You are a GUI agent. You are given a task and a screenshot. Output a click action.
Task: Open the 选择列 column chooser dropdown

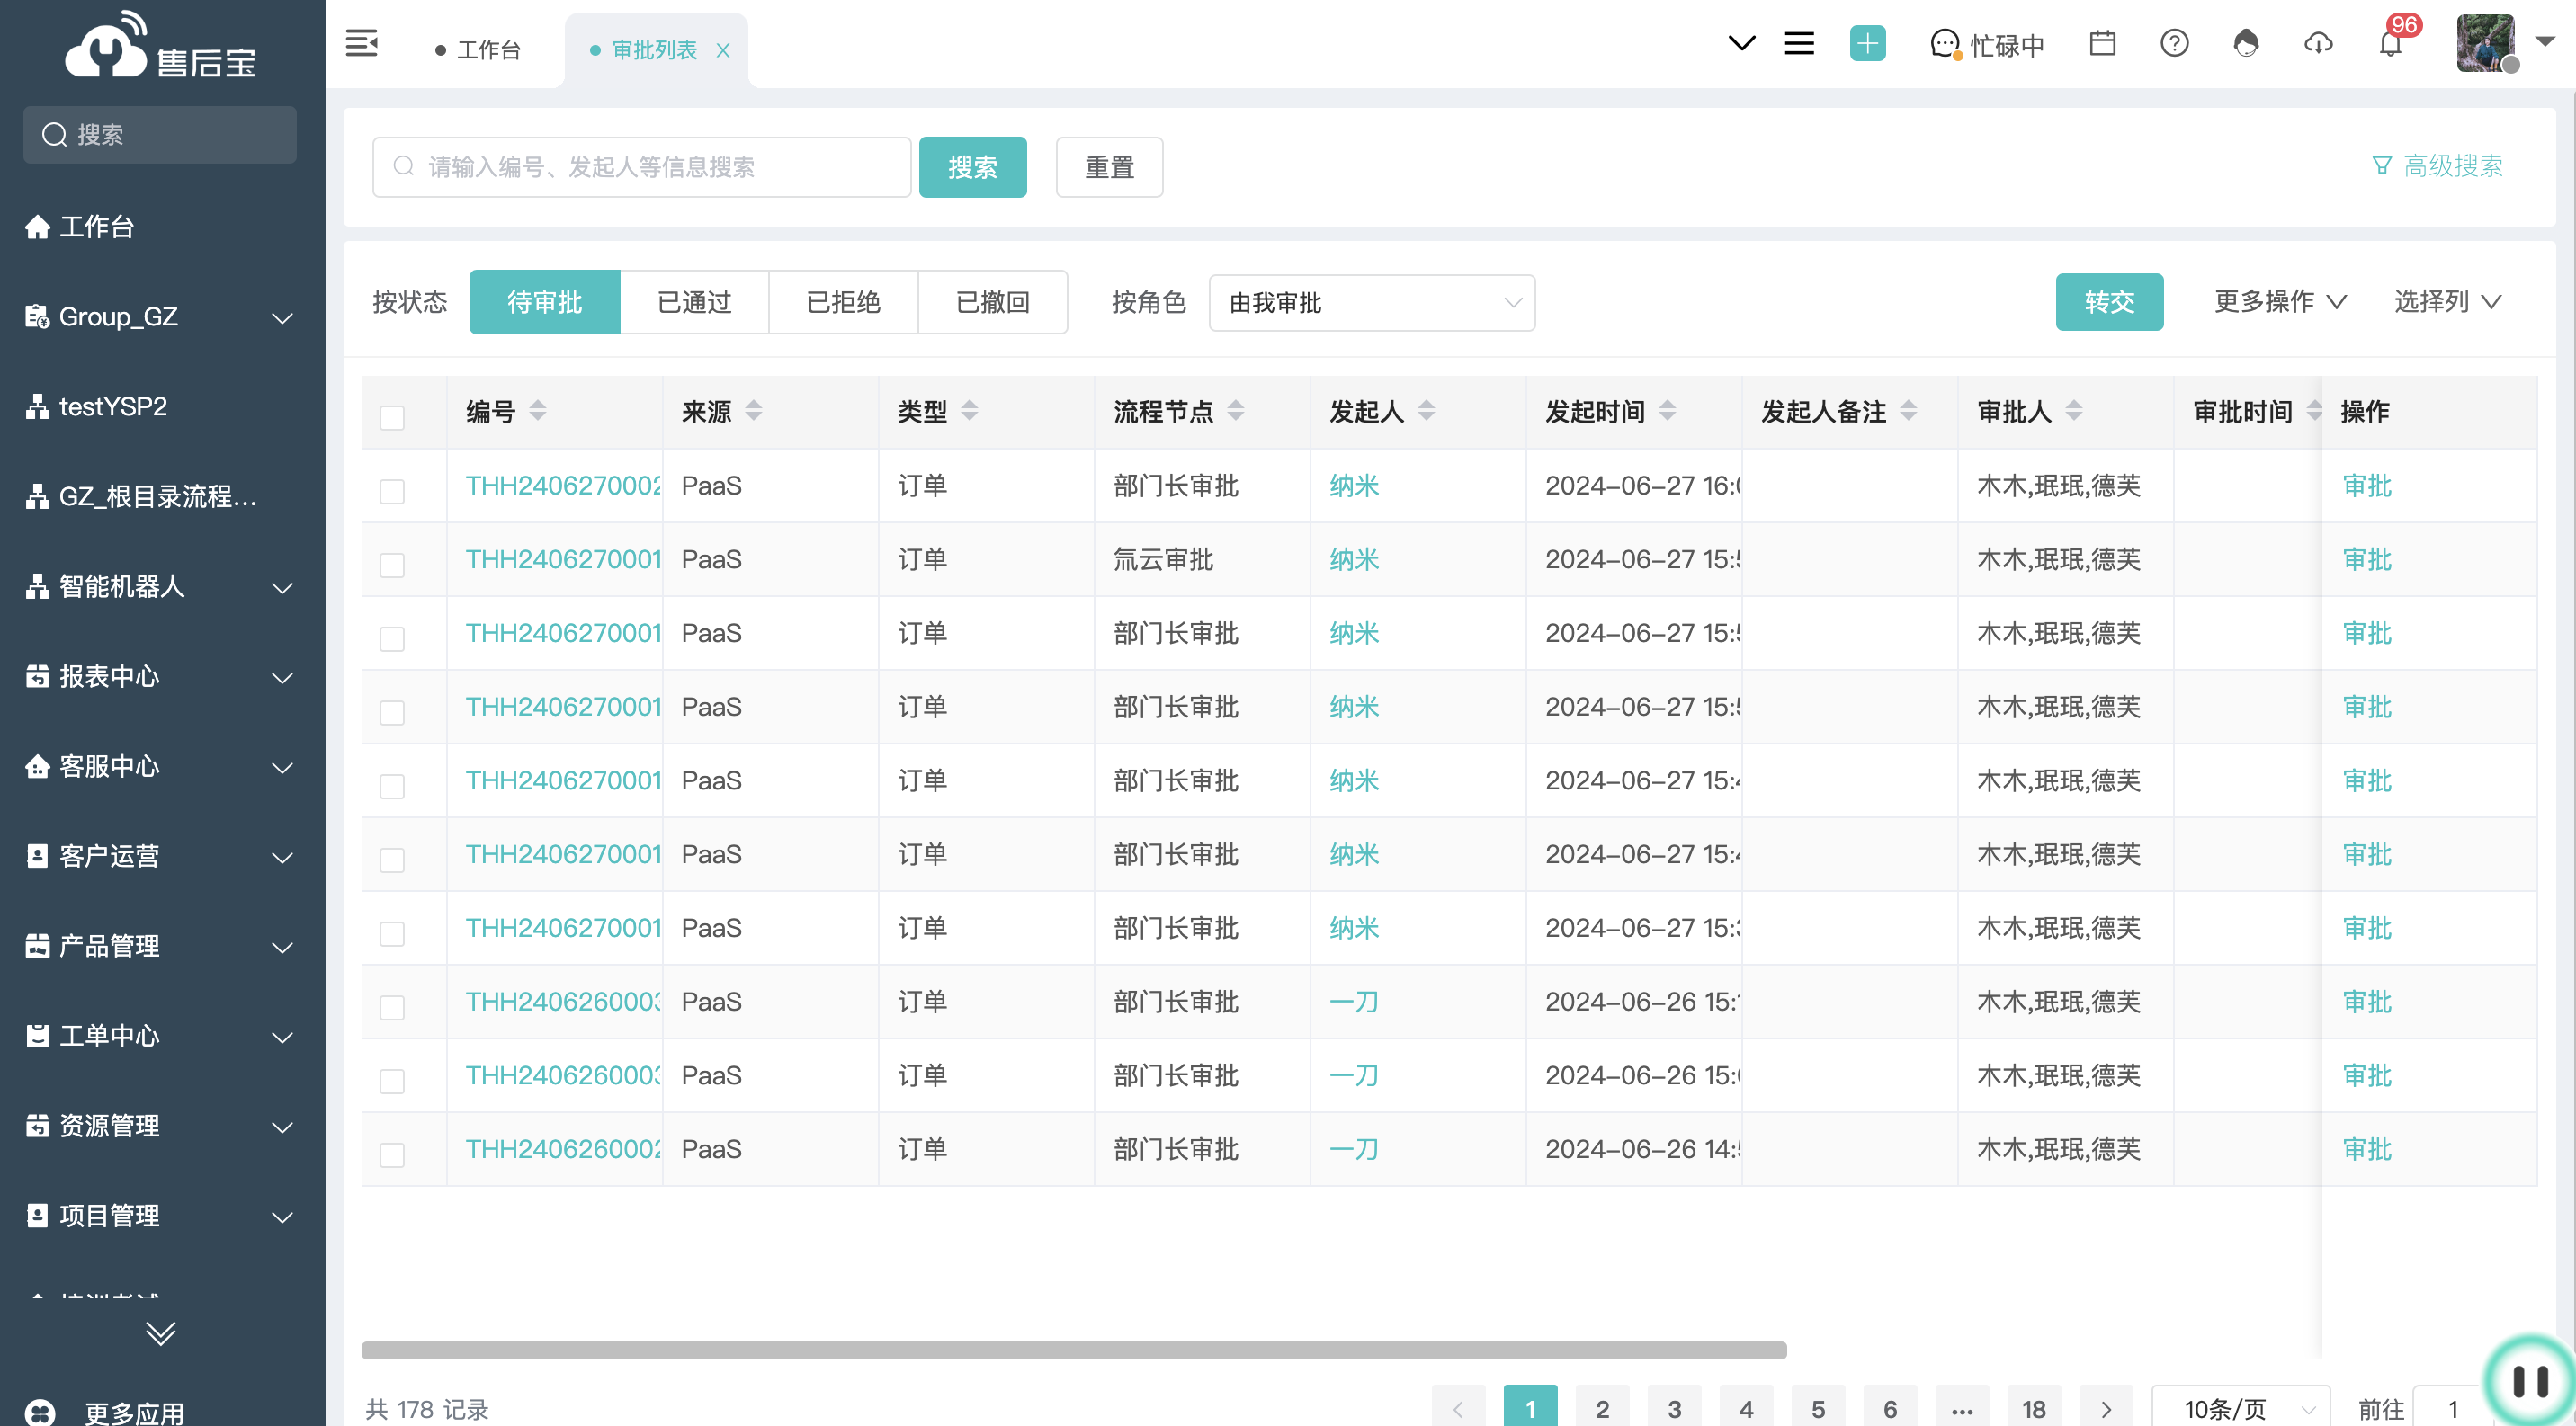[x=2447, y=301]
